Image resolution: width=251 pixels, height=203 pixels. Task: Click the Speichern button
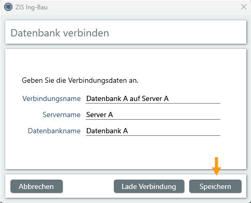pyautogui.click(x=215, y=186)
